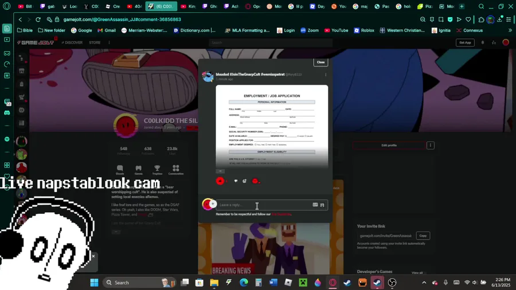Viewport: 516px width, 290px height.
Task: Open Microsoft Edge from the taskbar
Action: (244, 283)
